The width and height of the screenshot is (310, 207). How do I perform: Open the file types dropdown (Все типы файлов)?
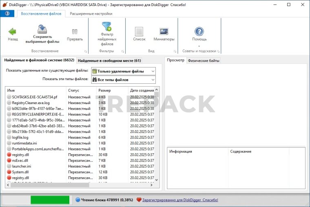click(123, 80)
